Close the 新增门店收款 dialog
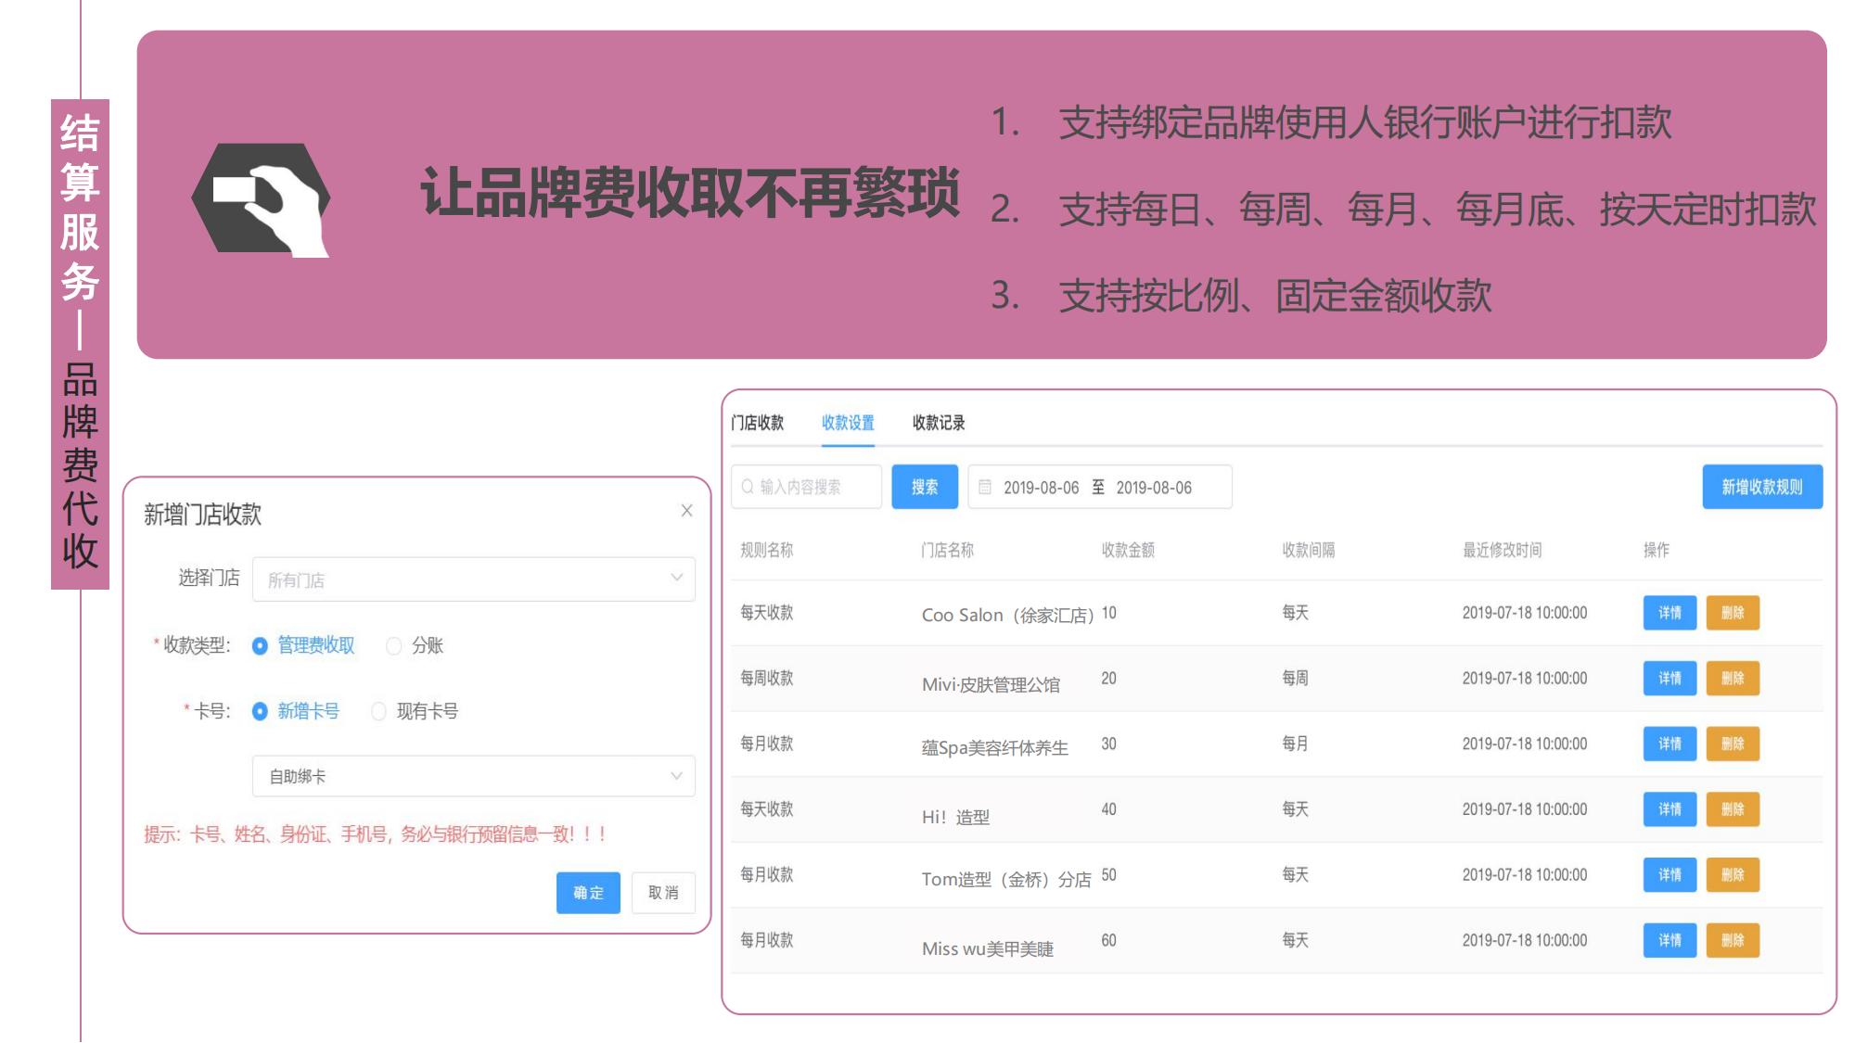 click(x=686, y=511)
